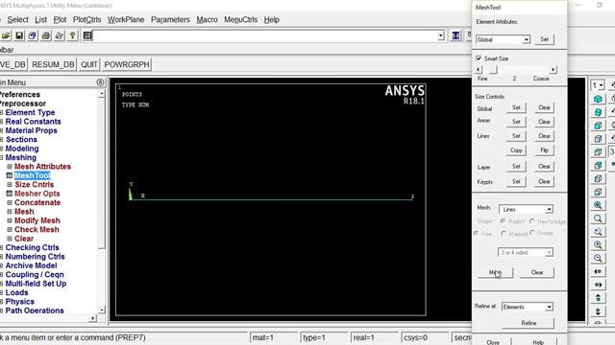Click the lightbulb ANSYS Help icon
The height and width of the screenshot is (345, 615).
point(73,35)
